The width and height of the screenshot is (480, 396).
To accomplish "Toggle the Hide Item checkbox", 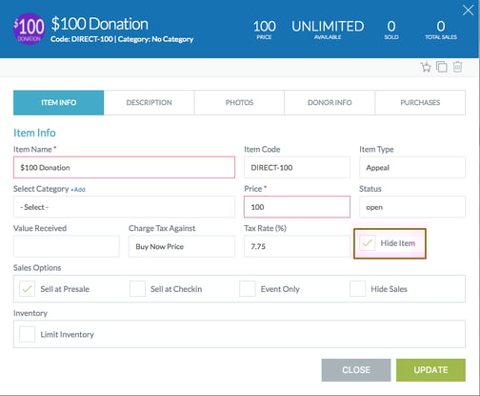I will (368, 243).
